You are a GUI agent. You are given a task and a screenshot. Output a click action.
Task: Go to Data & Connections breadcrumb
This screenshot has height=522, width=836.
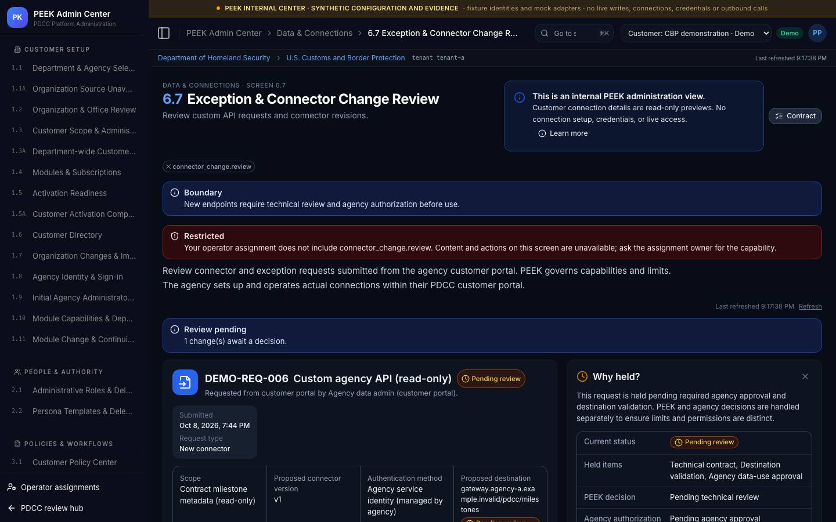click(314, 33)
